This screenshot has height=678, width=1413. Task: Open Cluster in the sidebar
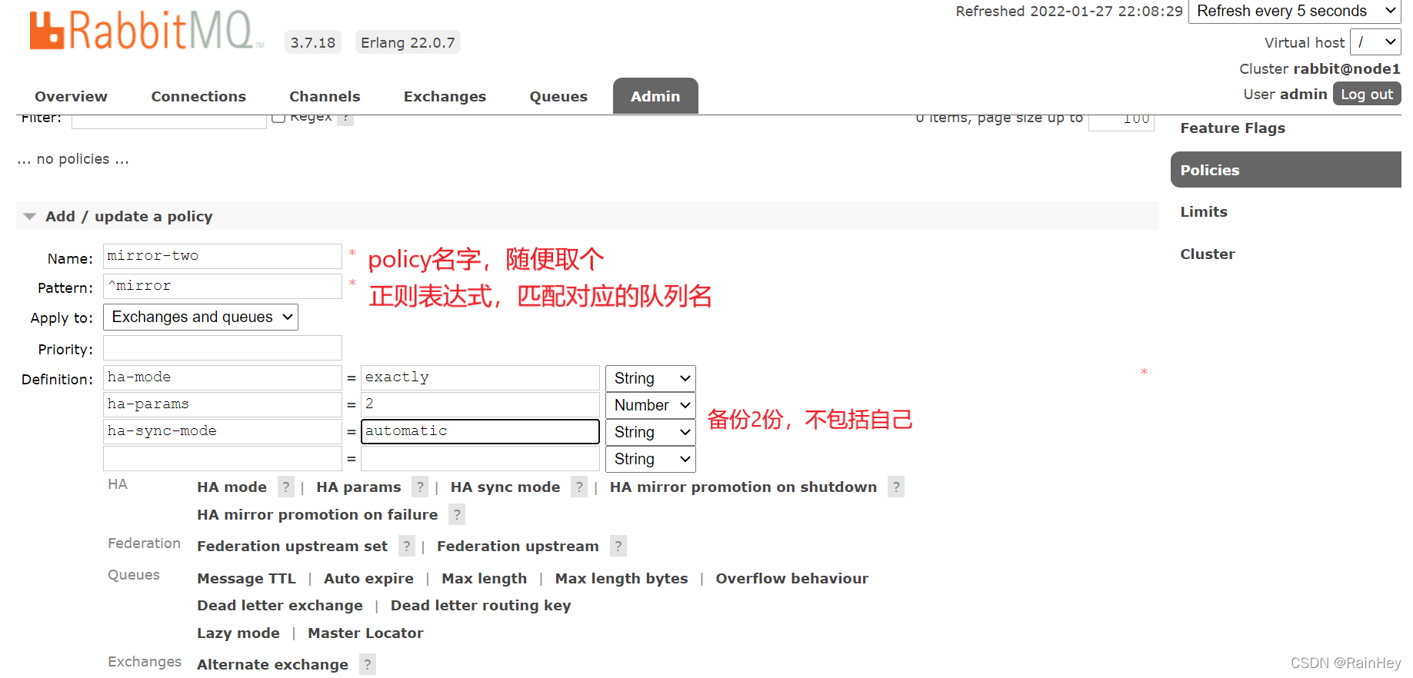point(1208,254)
